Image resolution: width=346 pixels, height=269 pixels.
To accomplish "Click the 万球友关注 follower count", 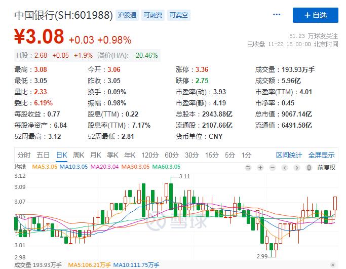I will [x=314, y=36].
